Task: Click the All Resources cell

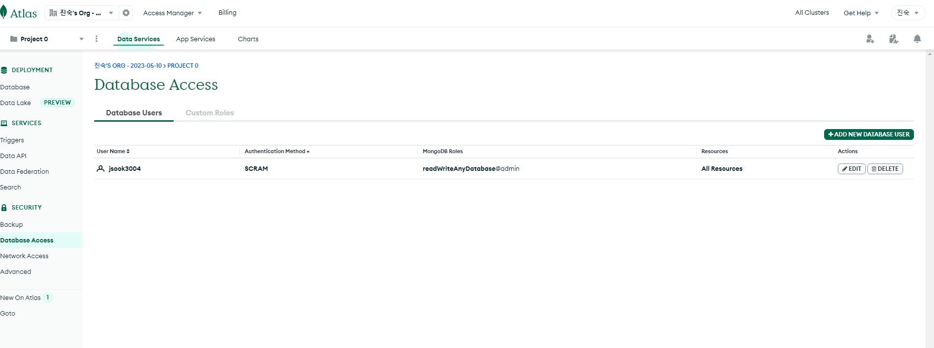Action: pos(722,168)
